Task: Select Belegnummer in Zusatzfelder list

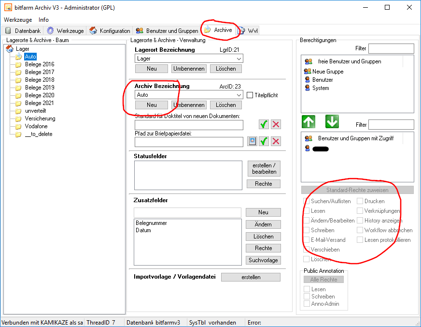Action: [151, 223]
